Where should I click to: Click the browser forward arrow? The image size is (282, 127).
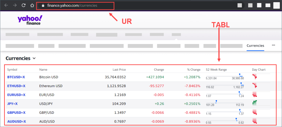[x=15, y=5]
